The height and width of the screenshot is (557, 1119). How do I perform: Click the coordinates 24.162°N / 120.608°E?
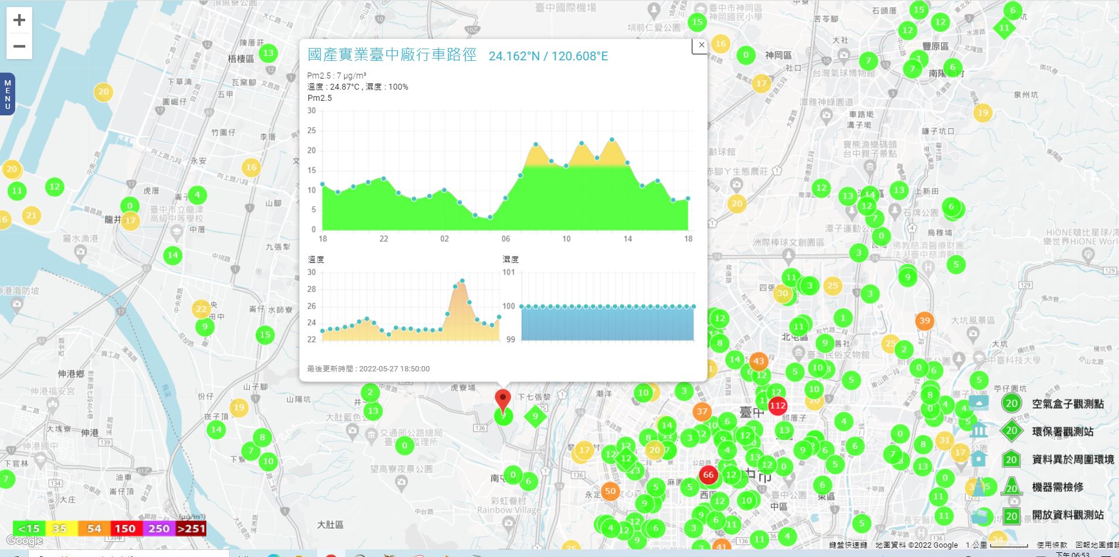[x=548, y=56]
